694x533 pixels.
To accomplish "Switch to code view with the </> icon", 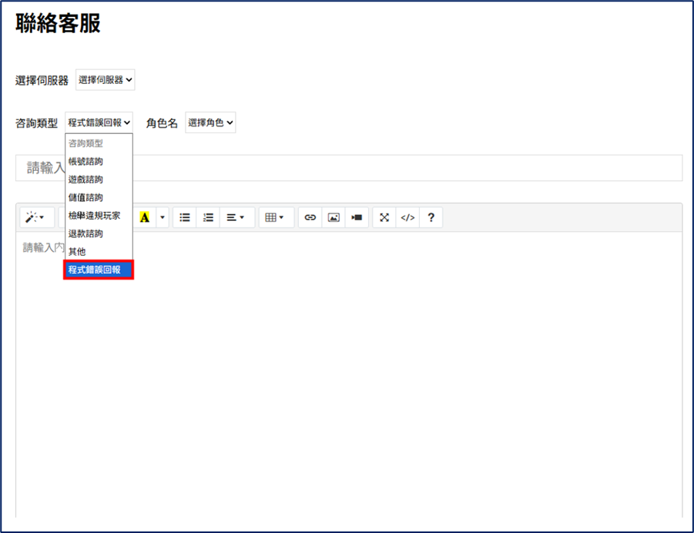I will click(x=407, y=217).
